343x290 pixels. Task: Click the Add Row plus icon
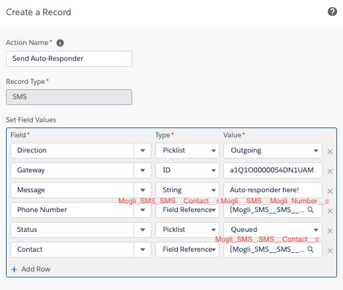point(14,270)
